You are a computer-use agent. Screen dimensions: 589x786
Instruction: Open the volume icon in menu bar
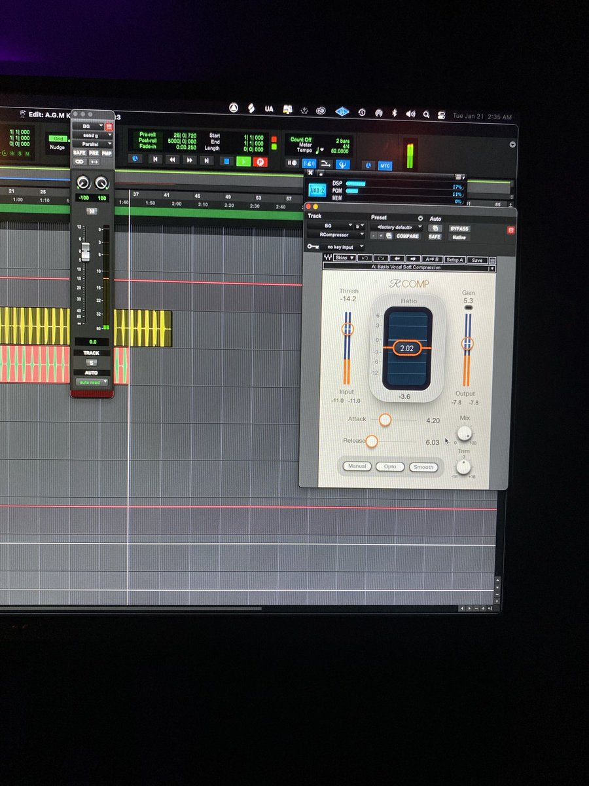click(410, 113)
